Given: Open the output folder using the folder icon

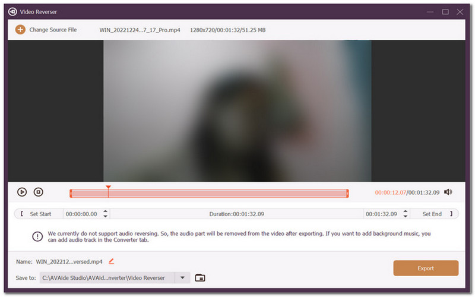Looking at the screenshot, I should click(x=200, y=277).
